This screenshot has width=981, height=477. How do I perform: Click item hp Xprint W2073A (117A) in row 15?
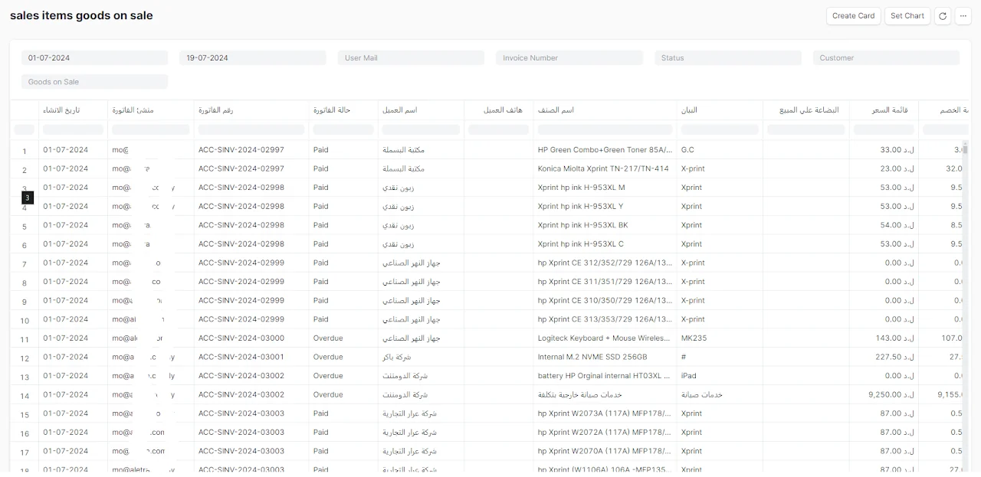pyautogui.click(x=605, y=413)
